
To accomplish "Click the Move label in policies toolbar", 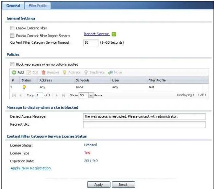I will pos(118,72).
